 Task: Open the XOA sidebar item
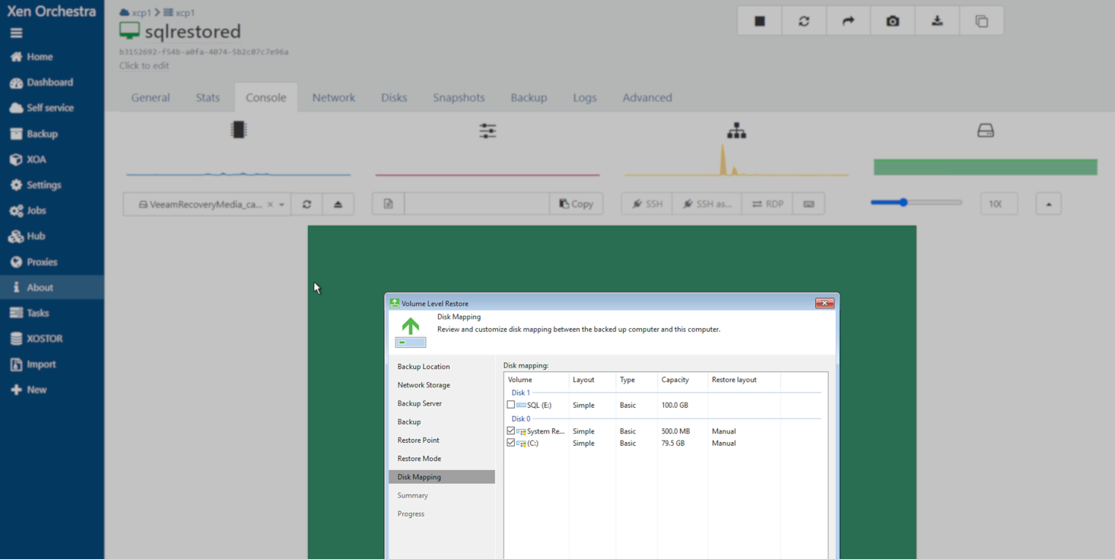point(28,159)
